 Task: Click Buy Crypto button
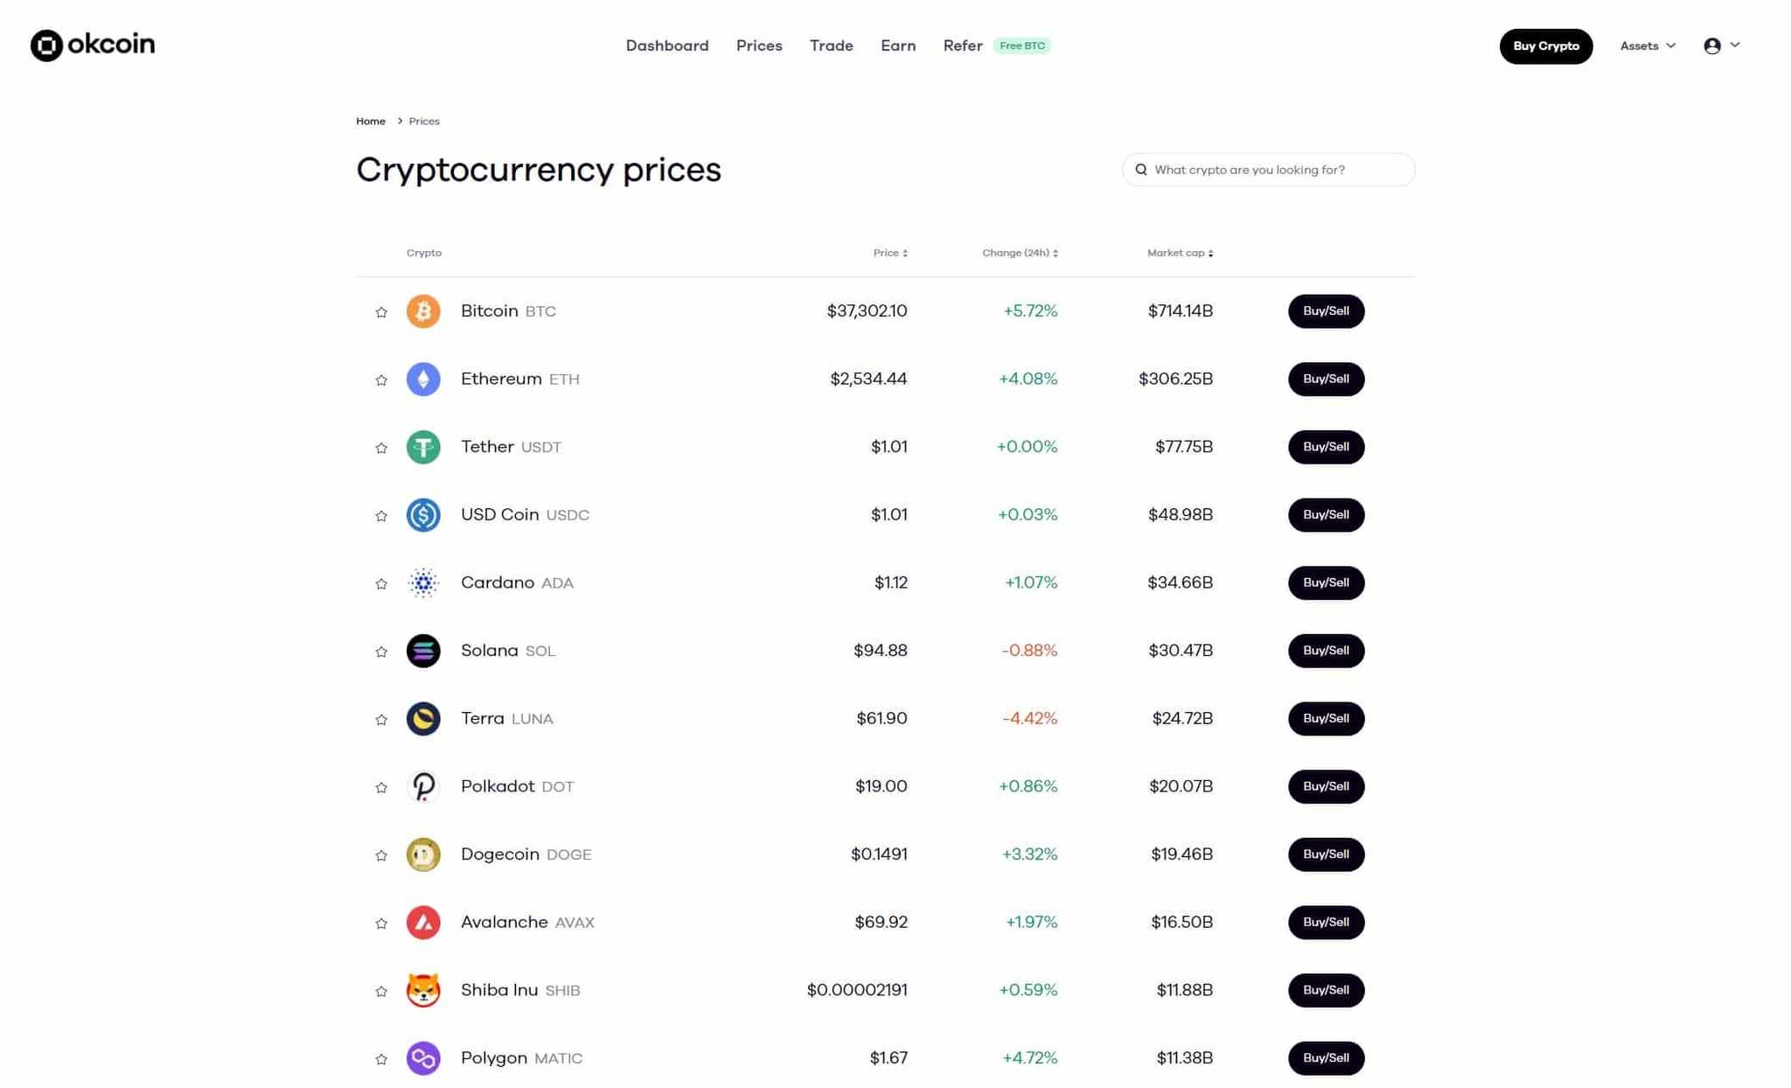tap(1545, 45)
